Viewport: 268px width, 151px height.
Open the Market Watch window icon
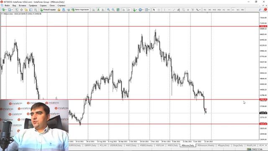[x=17, y=10]
